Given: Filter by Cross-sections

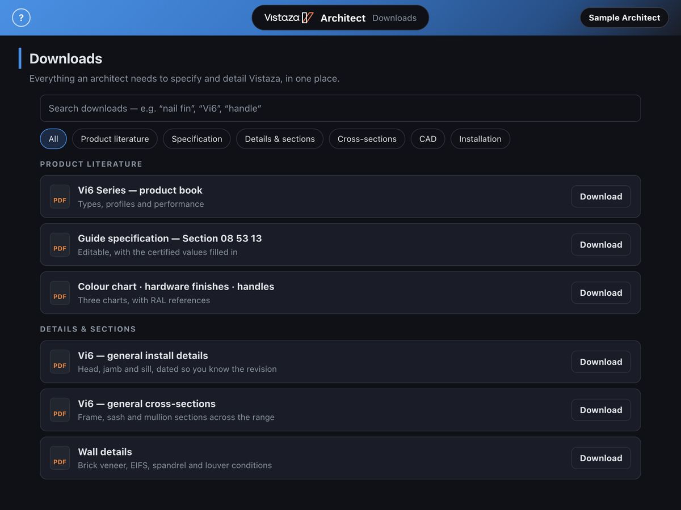Looking at the screenshot, I should point(367,139).
